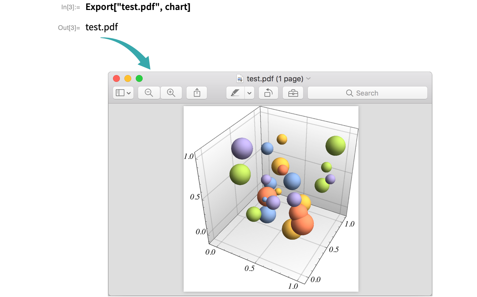Click the Zoom In magnifier icon
Screen dimensions: 477x297
tap(171, 93)
